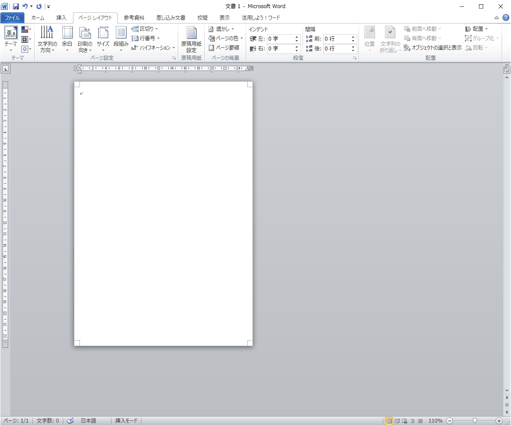Decrease spacing 後 after value

[353, 50]
